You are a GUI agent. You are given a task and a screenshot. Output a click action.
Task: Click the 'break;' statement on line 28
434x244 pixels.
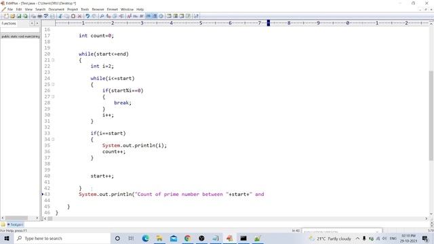(x=123, y=102)
